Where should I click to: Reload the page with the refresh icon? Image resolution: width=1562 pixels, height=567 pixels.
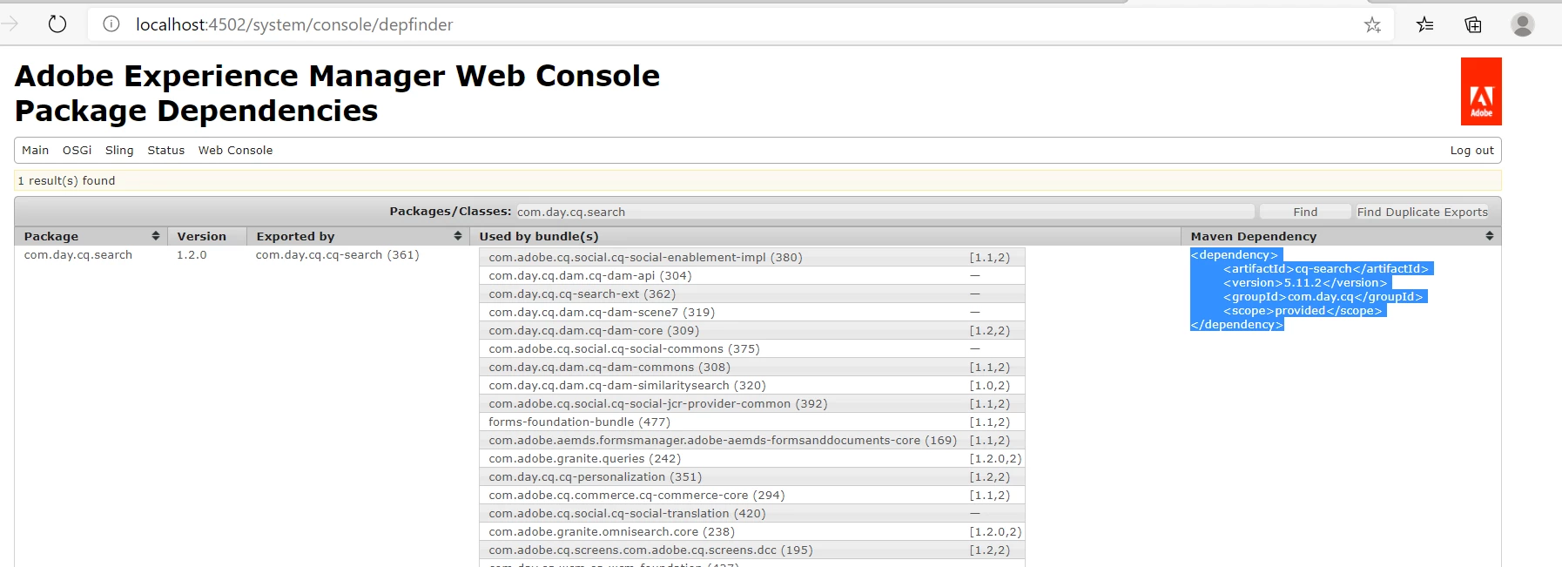pyautogui.click(x=57, y=24)
